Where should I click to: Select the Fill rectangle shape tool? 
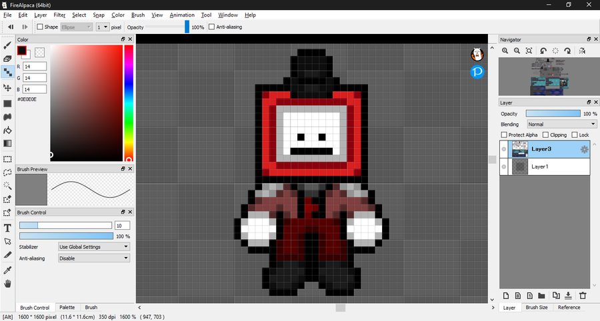7,104
